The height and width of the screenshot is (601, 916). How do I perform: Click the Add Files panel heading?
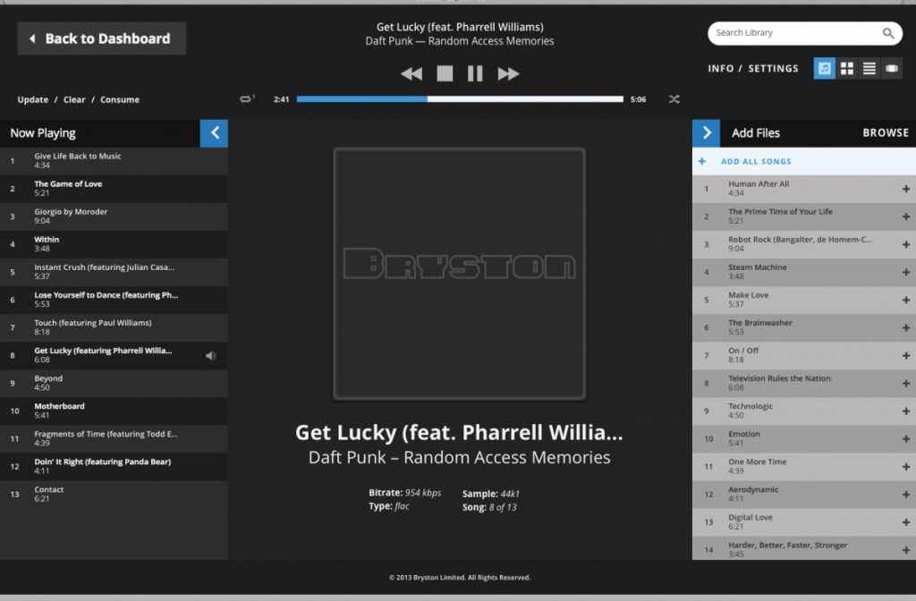pos(755,133)
